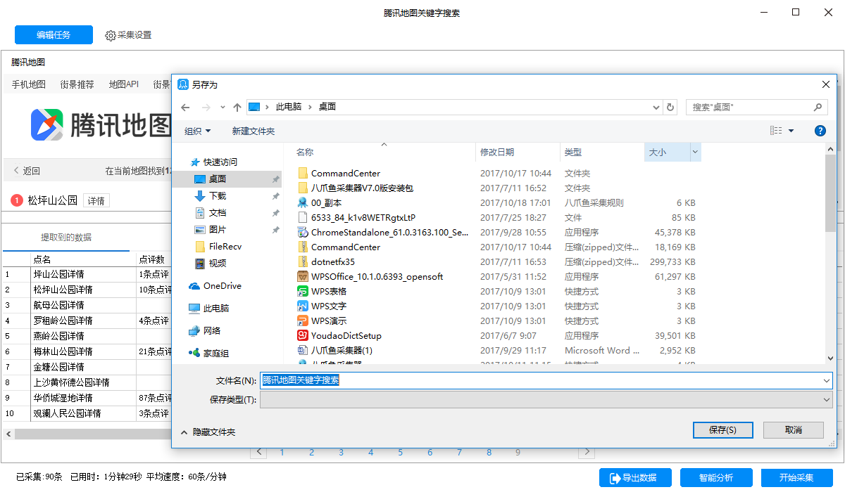Expand the 保存类型 dropdown
This screenshot has width=845, height=492.
(x=826, y=399)
